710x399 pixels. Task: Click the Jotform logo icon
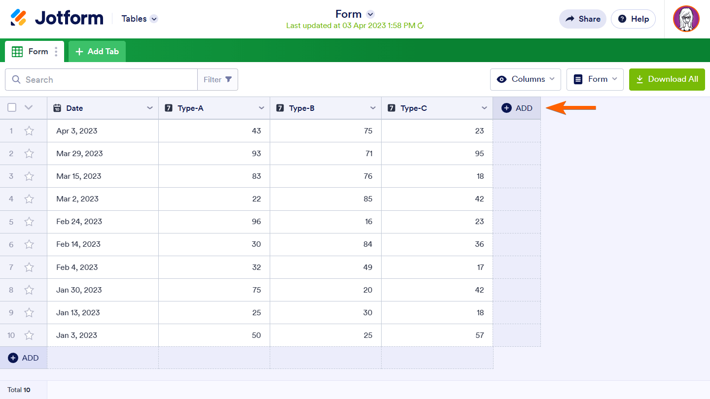[x=19, y=18]
